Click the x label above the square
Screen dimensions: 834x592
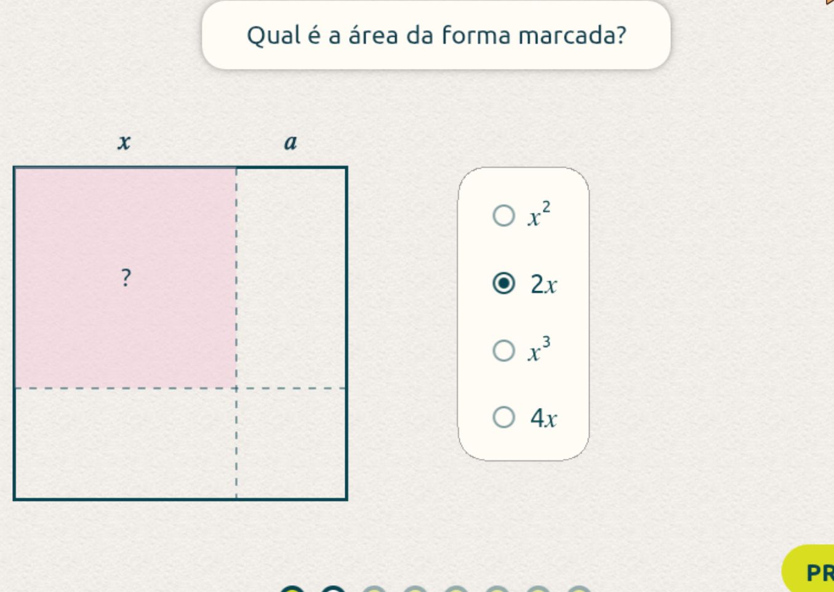point(123,142)
